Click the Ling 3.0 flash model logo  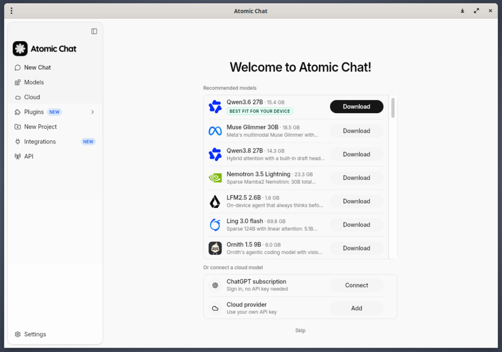pos(215,225)
